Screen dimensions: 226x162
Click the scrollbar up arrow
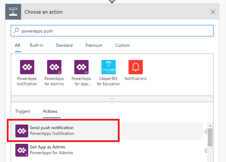210,126
